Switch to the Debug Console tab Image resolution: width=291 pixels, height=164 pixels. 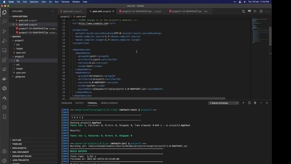click(x=109, y=103)
